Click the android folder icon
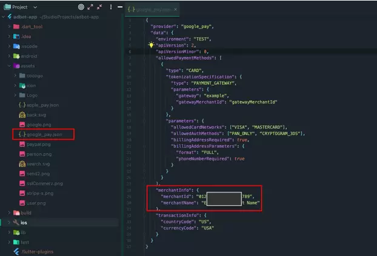377x256 pixels. pos(16,56)
